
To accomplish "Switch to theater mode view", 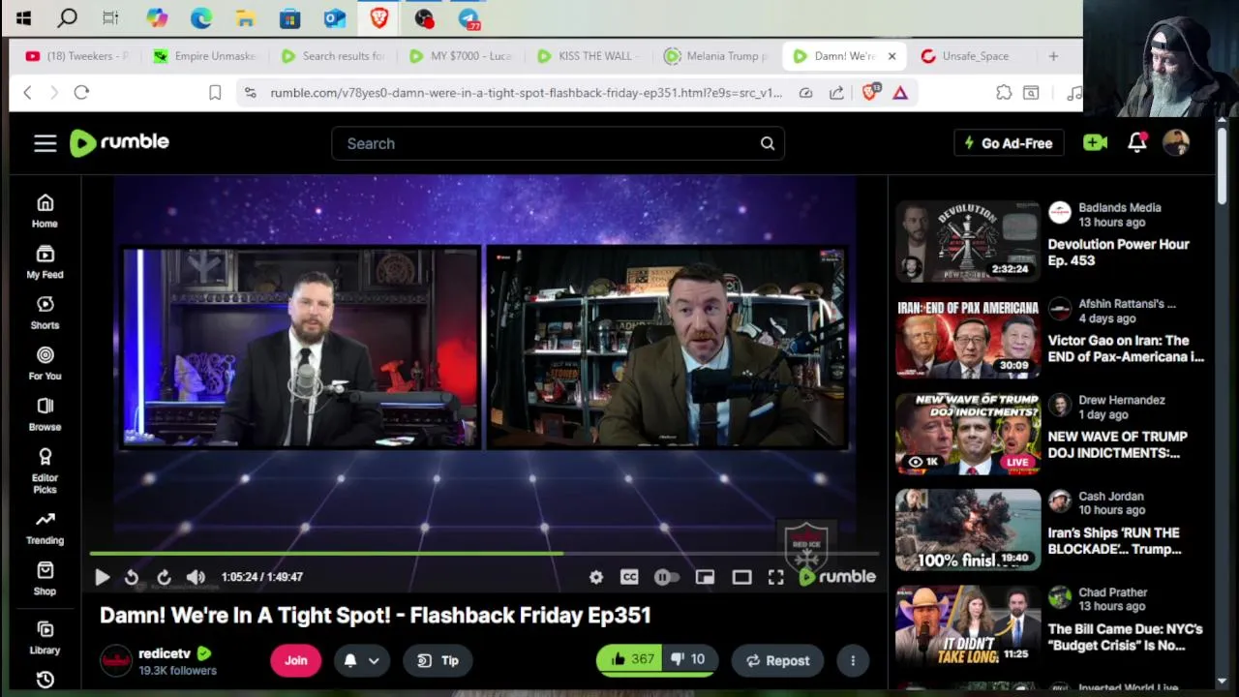I will coord(741,577).
